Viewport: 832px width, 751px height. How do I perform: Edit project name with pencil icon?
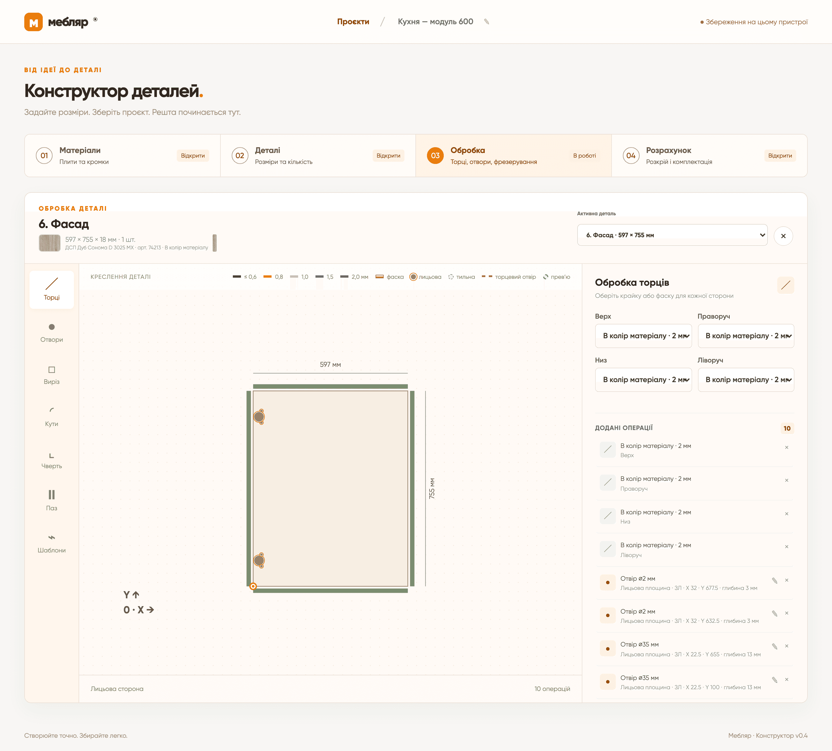[x=486, y=21]
